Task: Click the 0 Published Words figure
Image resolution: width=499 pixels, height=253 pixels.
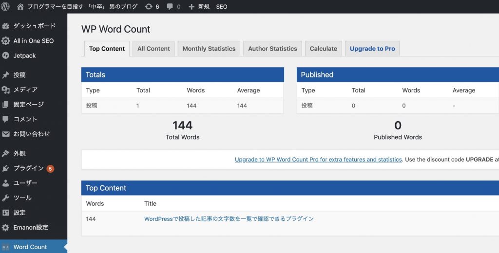Action: (398, 126)
